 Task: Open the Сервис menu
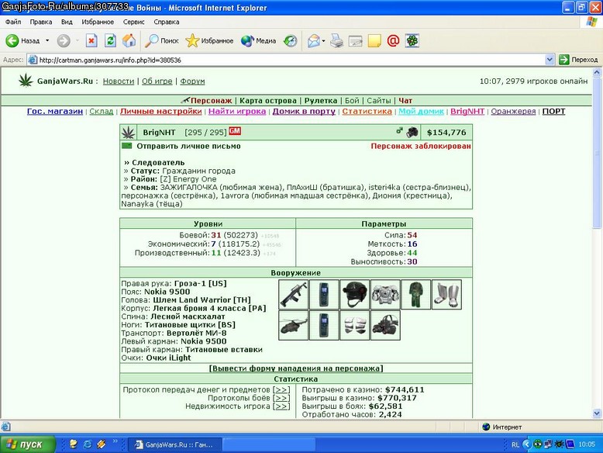tap(133, 22)
